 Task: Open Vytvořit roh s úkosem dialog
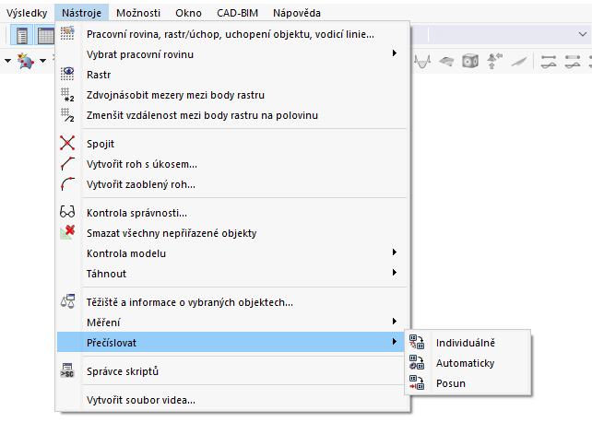coord(232,164)
